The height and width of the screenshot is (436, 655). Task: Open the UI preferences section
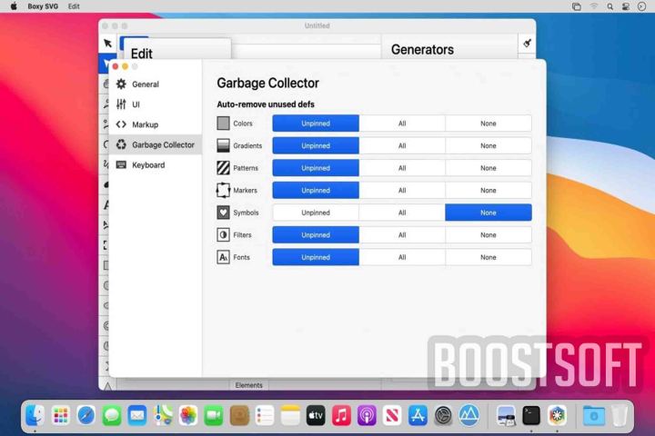pyautogui.click(x=155, y=104)
